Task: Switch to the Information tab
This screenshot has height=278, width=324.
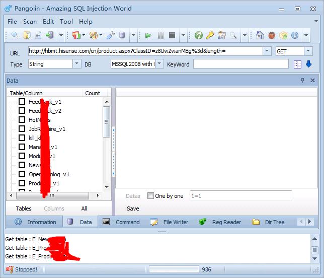Action: tap(36, 222)
